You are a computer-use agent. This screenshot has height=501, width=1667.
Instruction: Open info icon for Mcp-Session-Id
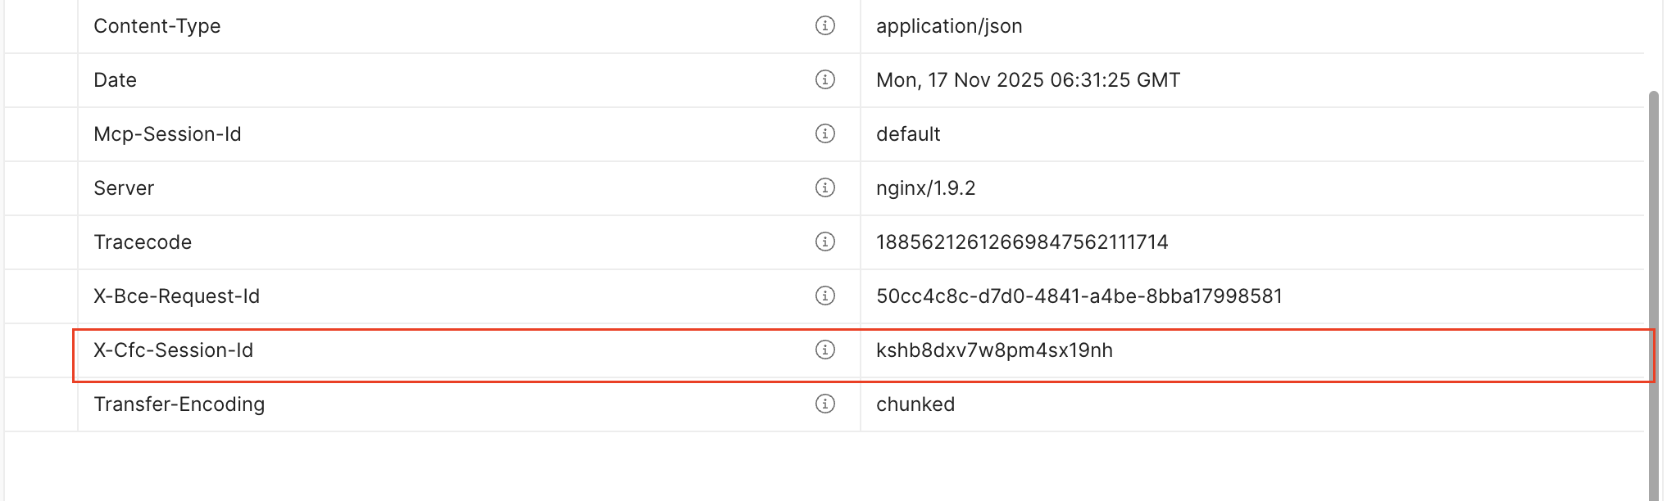click(824, 134)
